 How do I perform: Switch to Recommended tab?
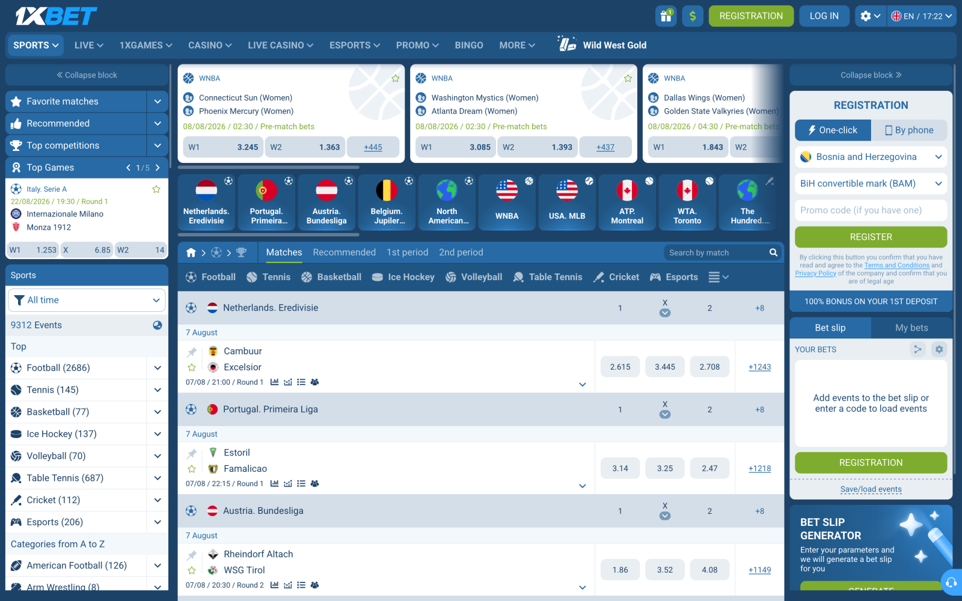click(x=344, y=252)
